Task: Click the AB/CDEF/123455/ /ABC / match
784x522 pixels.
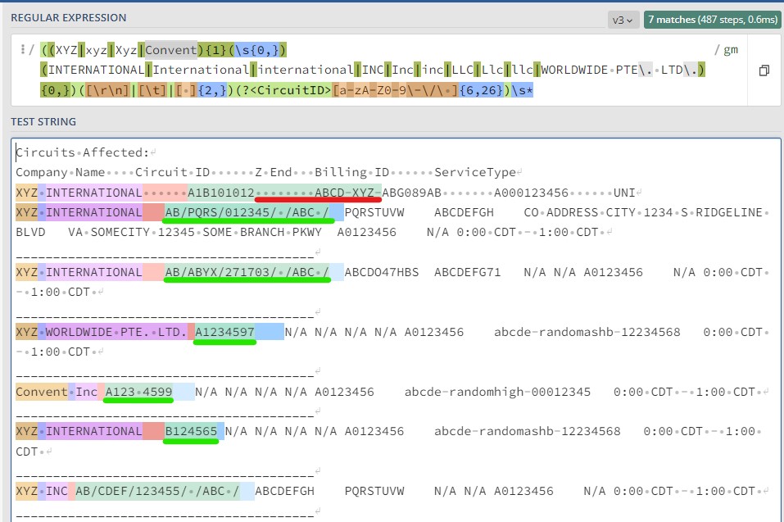Action: [157, 491]
